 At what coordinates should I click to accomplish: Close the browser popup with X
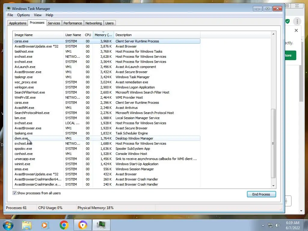(x=296, y=30)
